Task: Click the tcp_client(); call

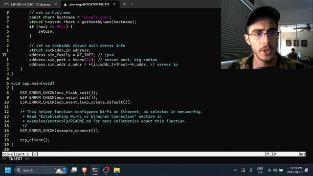Action: pos(35,140)
